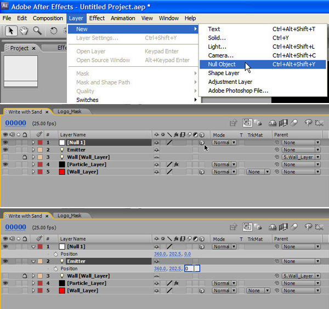Toggle 3D Layer switch on Null 1 in the collapsed-layers timeline

click(202, 142)
